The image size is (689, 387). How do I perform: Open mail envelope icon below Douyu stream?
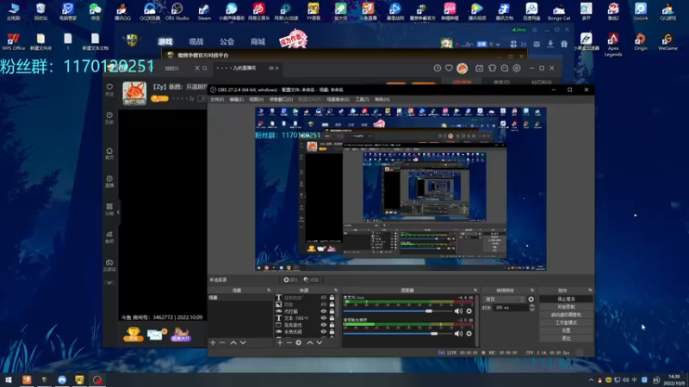[156, 335]
